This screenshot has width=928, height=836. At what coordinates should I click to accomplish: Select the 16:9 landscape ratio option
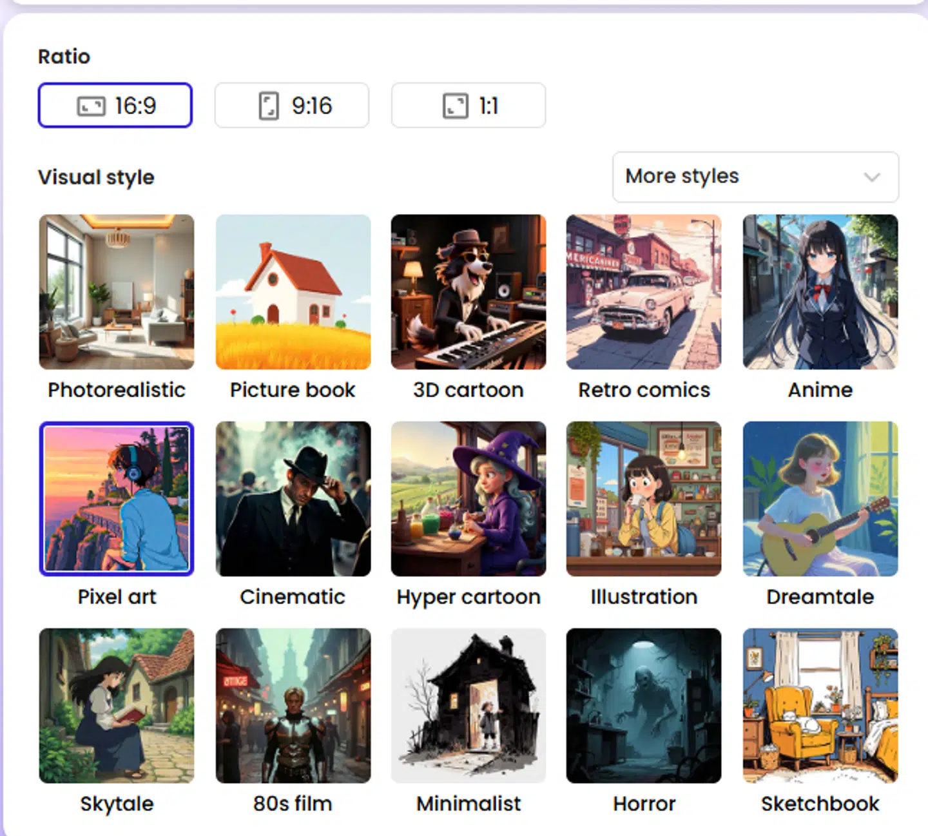pos(115,105)
